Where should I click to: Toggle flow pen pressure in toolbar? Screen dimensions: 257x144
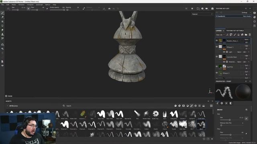(47, 8)
